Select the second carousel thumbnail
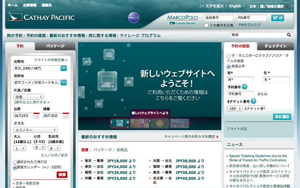The width and height of the screenshot is (300, 188). click(140, 123)
